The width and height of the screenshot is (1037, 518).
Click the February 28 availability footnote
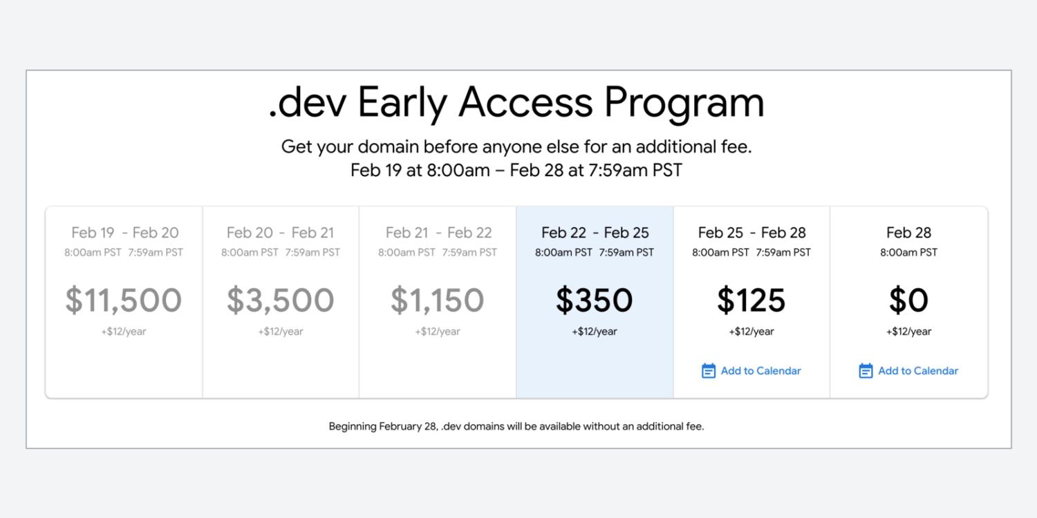pyautogui.click(x=516, y=426)
